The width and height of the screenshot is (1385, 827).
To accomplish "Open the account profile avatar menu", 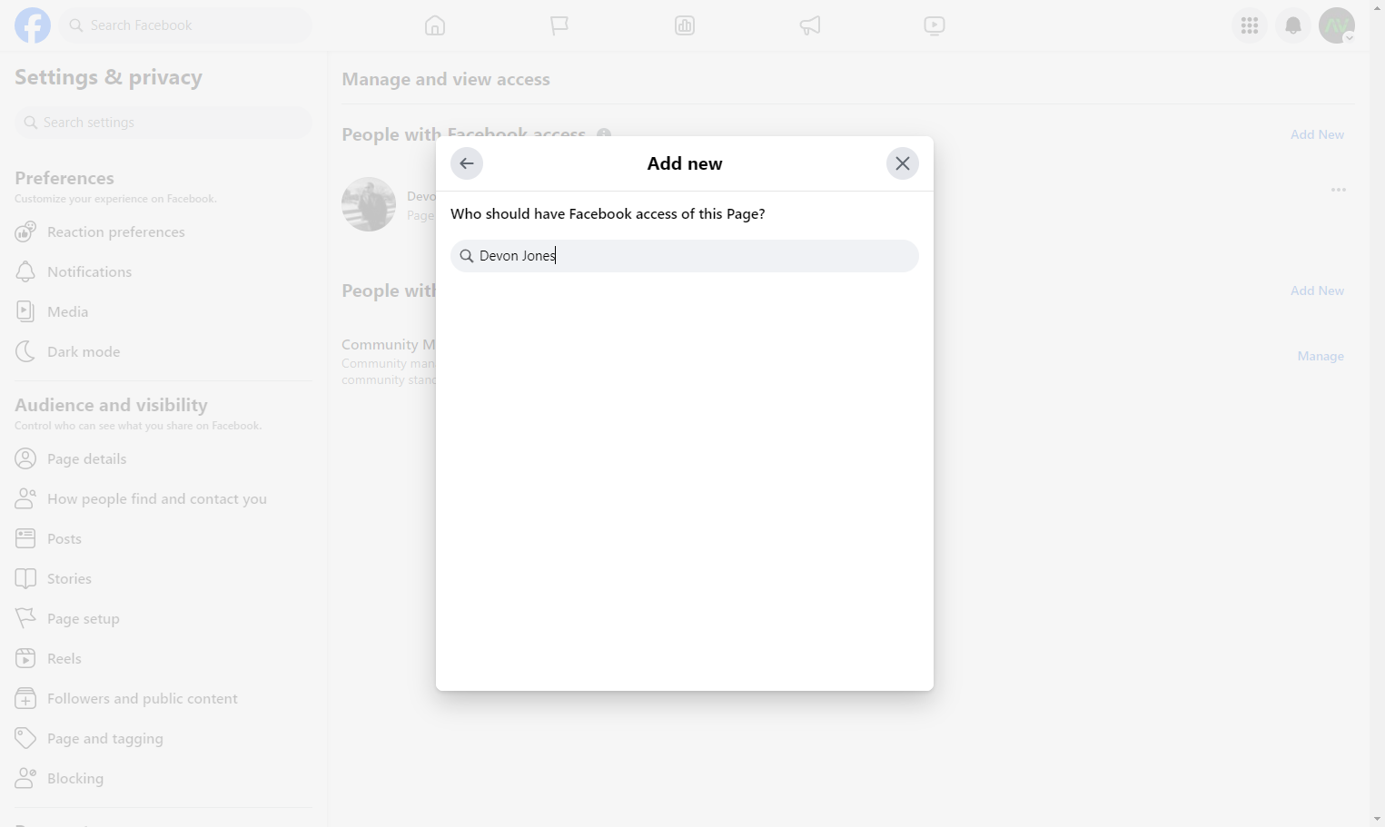I will pos(1337,25).
